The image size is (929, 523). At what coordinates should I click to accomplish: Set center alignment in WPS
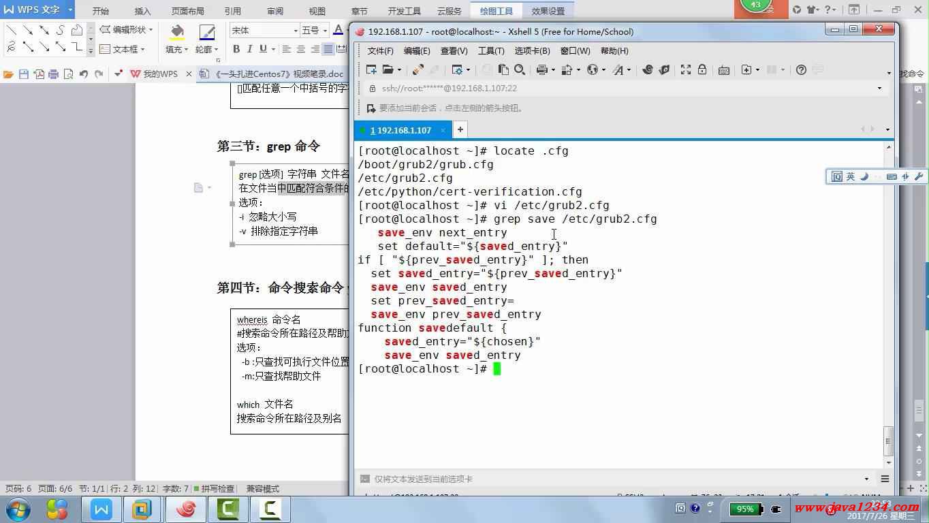coord(301,49)
